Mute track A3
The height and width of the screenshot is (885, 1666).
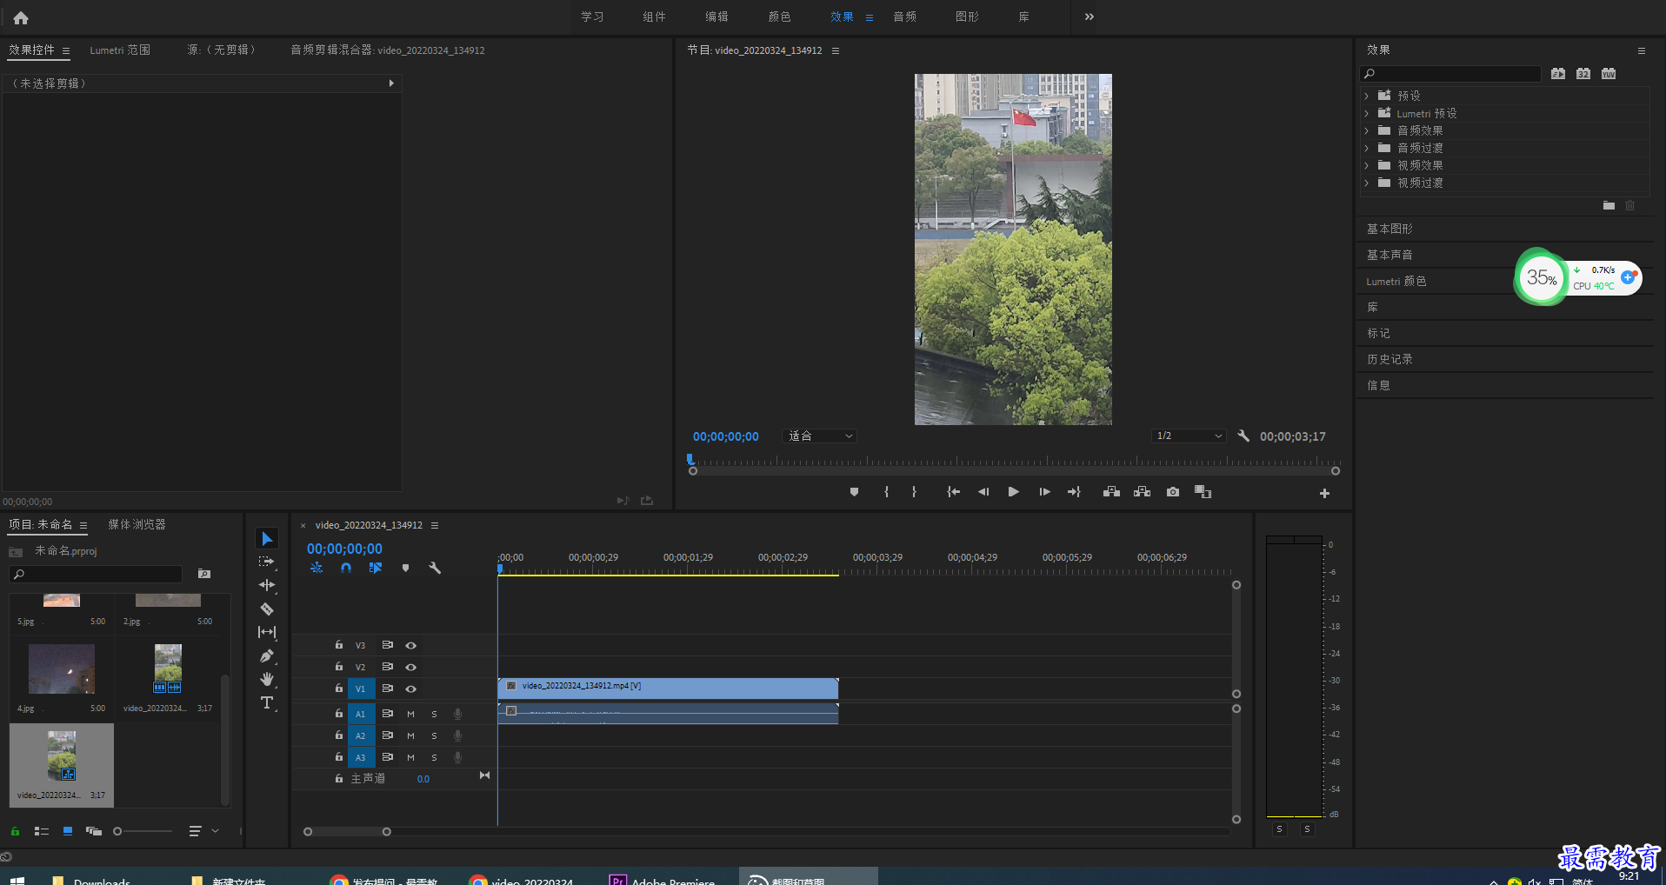click(x=410, y=758)
